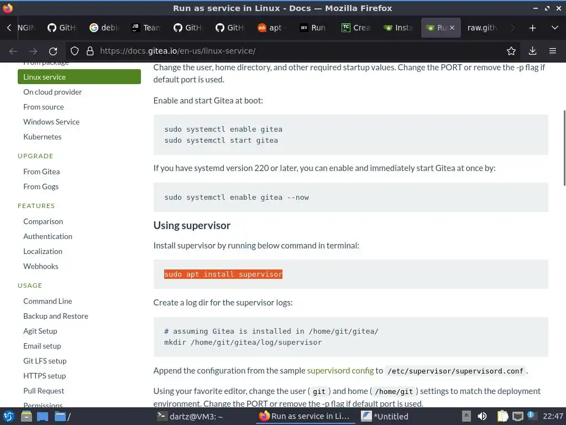Focus Firefox Run as service taskbar entry

[x=305, y=416]
